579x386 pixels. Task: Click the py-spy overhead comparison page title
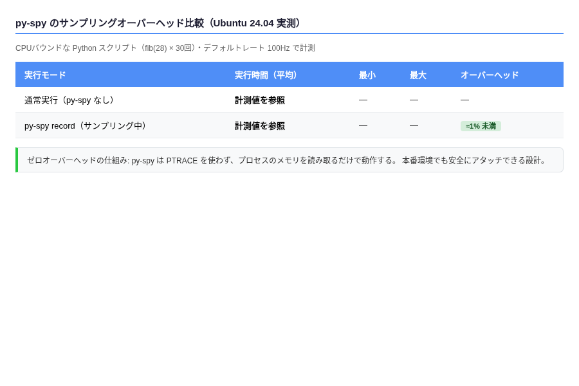[x=160, y=23]
